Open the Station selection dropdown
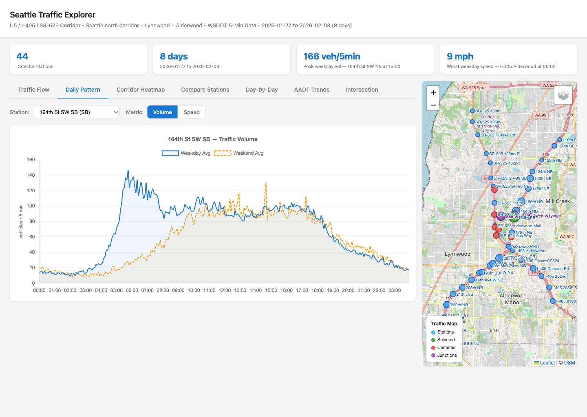Image resolution: width=587 pixels, height=417 pixels. pyautogui.click(x=76, y=112)
